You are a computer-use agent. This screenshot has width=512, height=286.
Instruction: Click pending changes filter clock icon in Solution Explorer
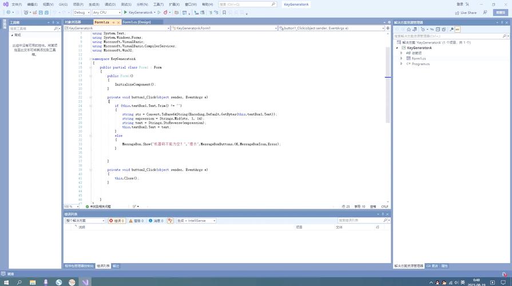[x=423, y=29]
